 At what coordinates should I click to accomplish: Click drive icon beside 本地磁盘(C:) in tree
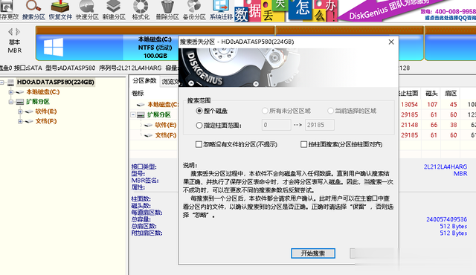(x=20, y=92)
